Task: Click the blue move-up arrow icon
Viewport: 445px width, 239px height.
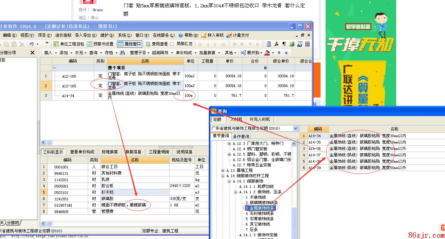Action: pyautogui.click(x=279, y=53)
